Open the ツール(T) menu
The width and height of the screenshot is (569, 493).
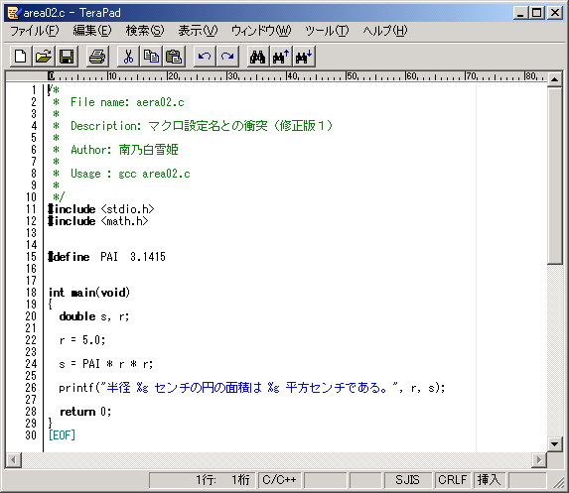point(327,31)
